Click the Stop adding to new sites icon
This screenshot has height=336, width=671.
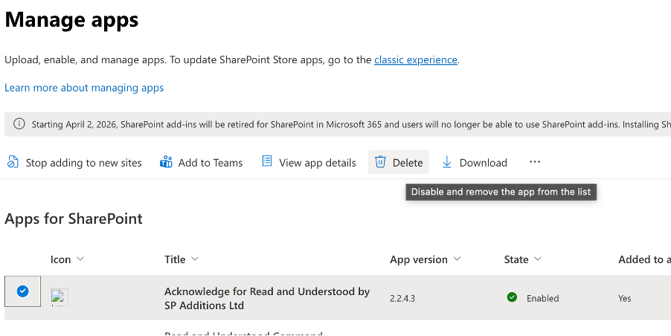(x=13, y=163)
